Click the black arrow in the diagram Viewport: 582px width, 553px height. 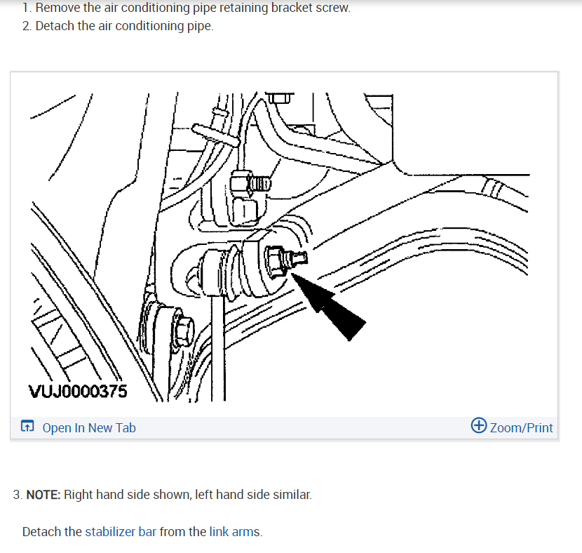[x=327, y=306]
